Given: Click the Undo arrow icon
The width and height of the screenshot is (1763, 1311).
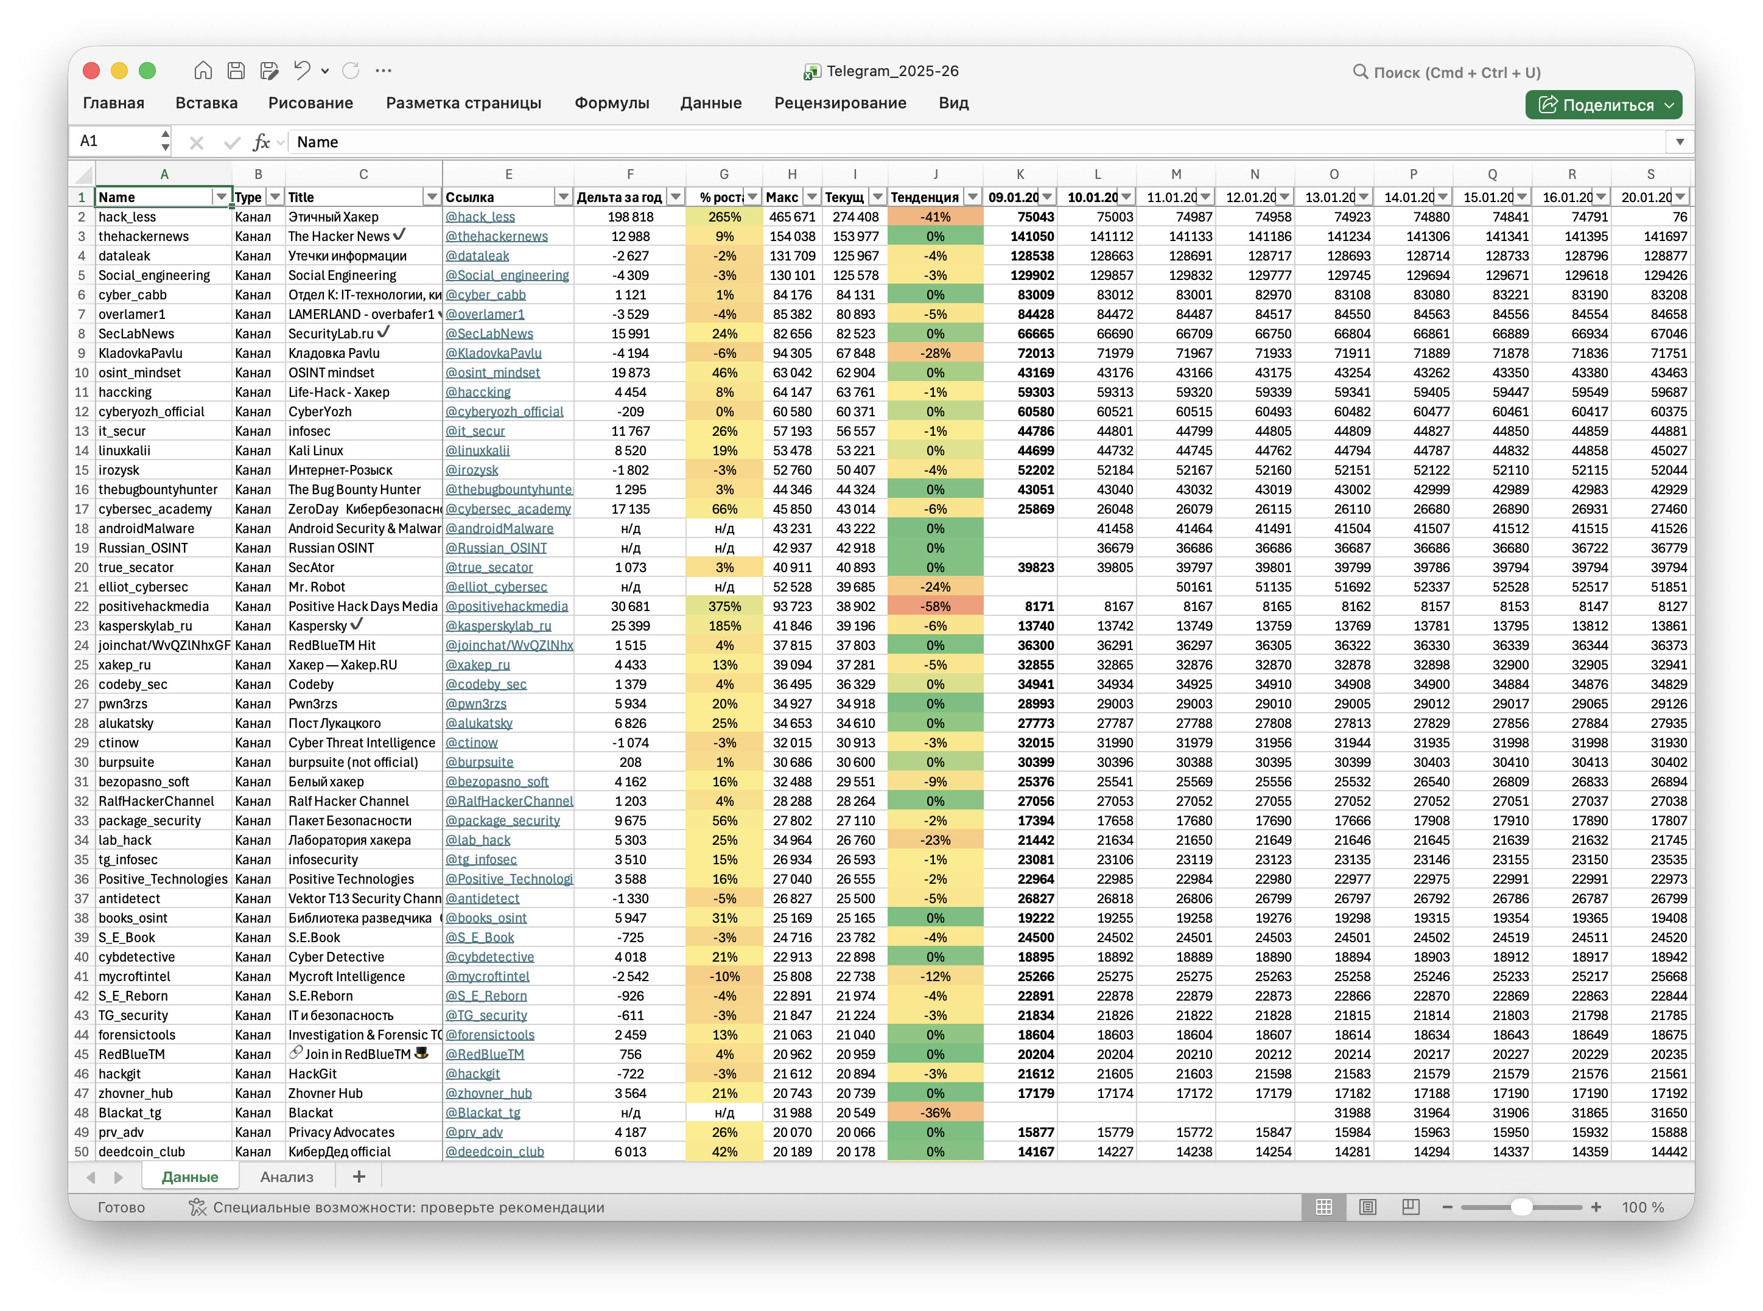Looking at the screenshot, I should 301,71.
